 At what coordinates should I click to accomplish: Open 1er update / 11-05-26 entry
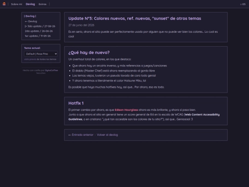(38, 36)
